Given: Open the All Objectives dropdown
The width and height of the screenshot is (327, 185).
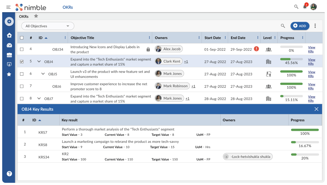Looking at the screenshot, I should coord(48,26).
